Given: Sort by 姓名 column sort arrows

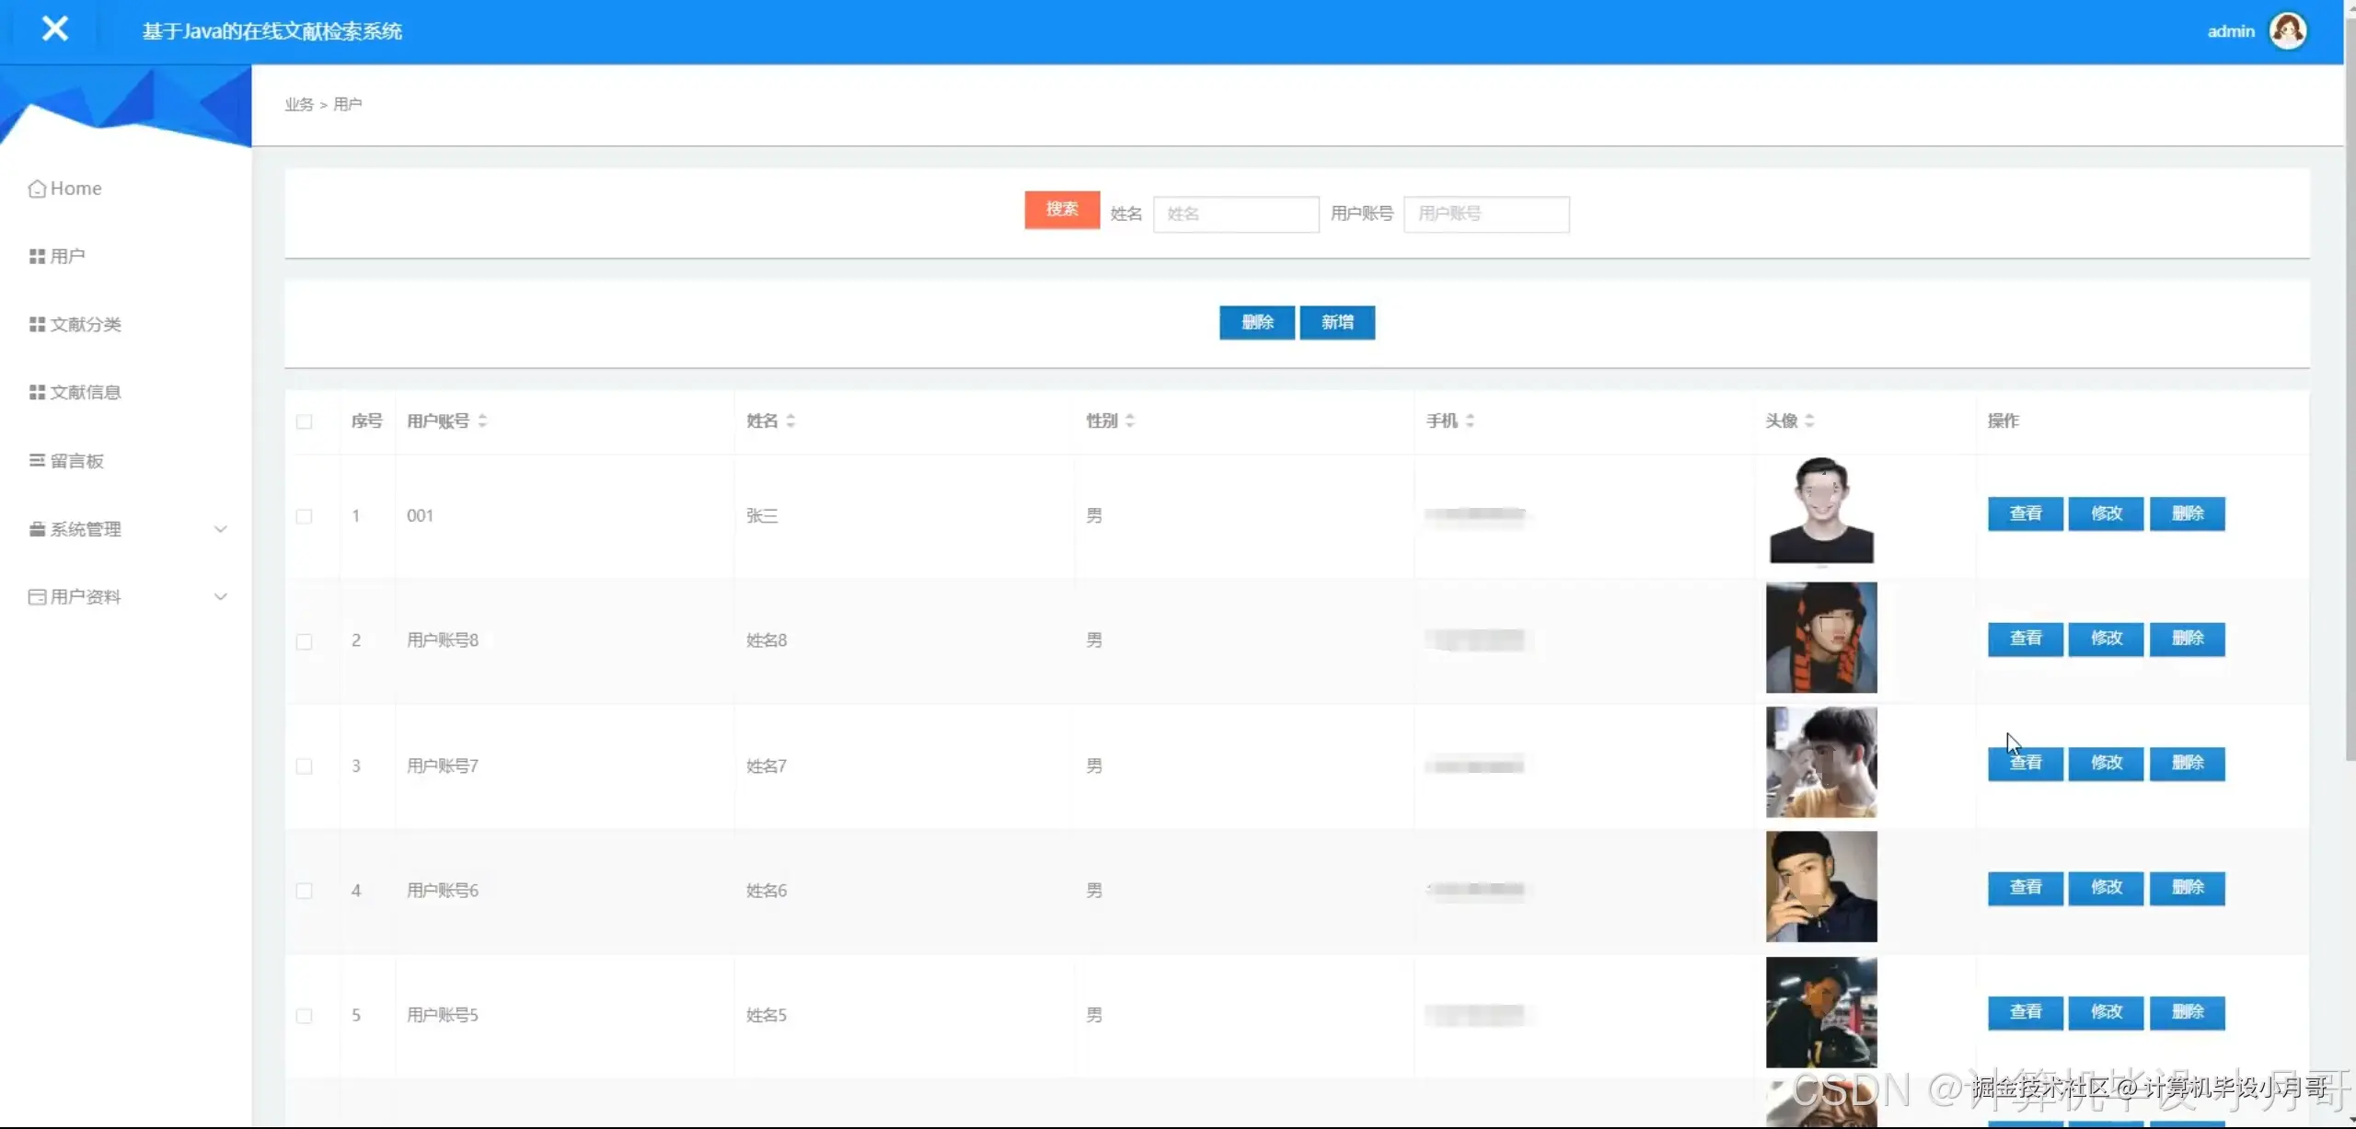Looking at the screenshot, I should click(791, 420).
